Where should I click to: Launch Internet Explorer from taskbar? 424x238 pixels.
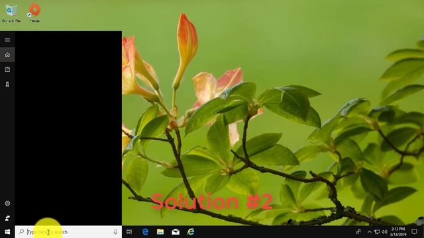coord(191,232)
